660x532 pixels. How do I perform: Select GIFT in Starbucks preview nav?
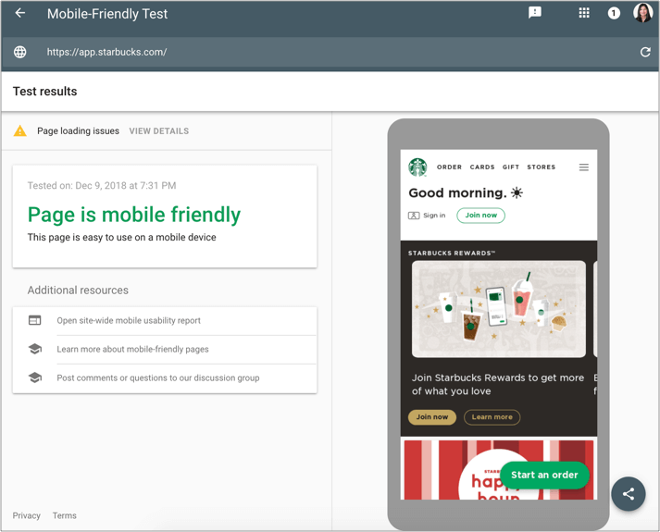click(511, 167)
